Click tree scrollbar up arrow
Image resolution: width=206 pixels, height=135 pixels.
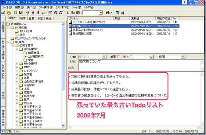coord(63,24)
